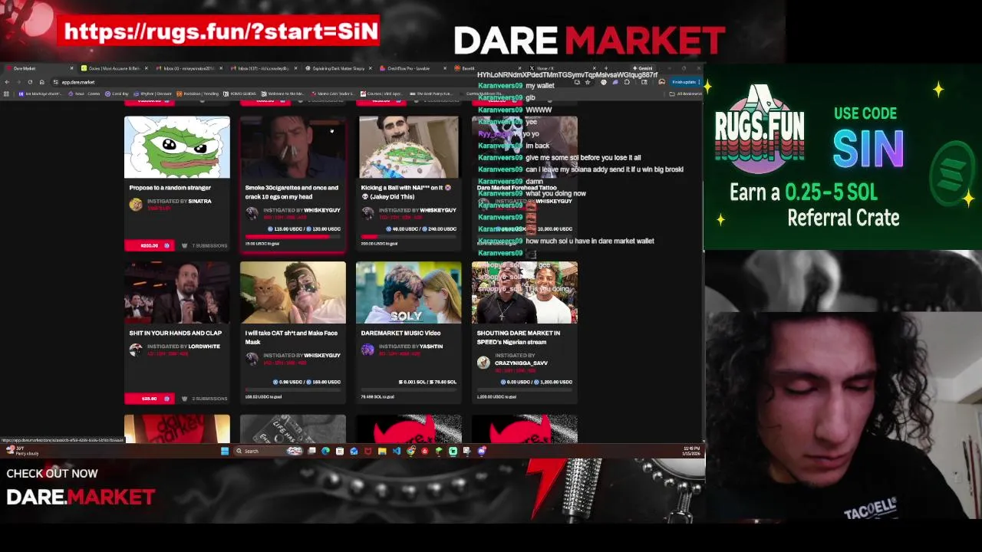Open the cake thumbnail for Kicking a Ball dare
The width and height of the screenshot is (982, 552).
(409, 147)
